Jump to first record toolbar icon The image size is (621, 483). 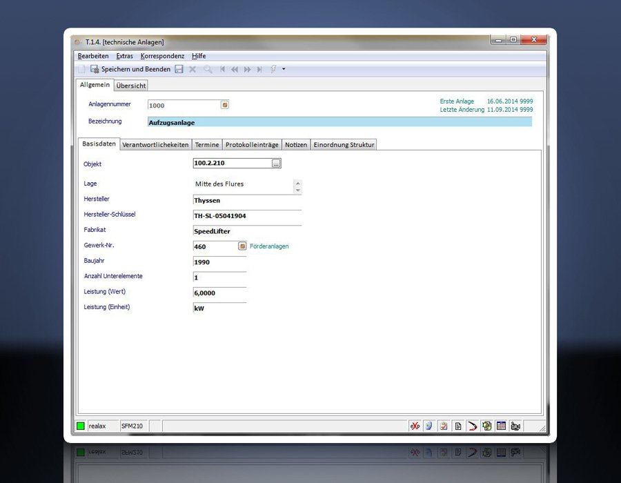coord(223,69)
